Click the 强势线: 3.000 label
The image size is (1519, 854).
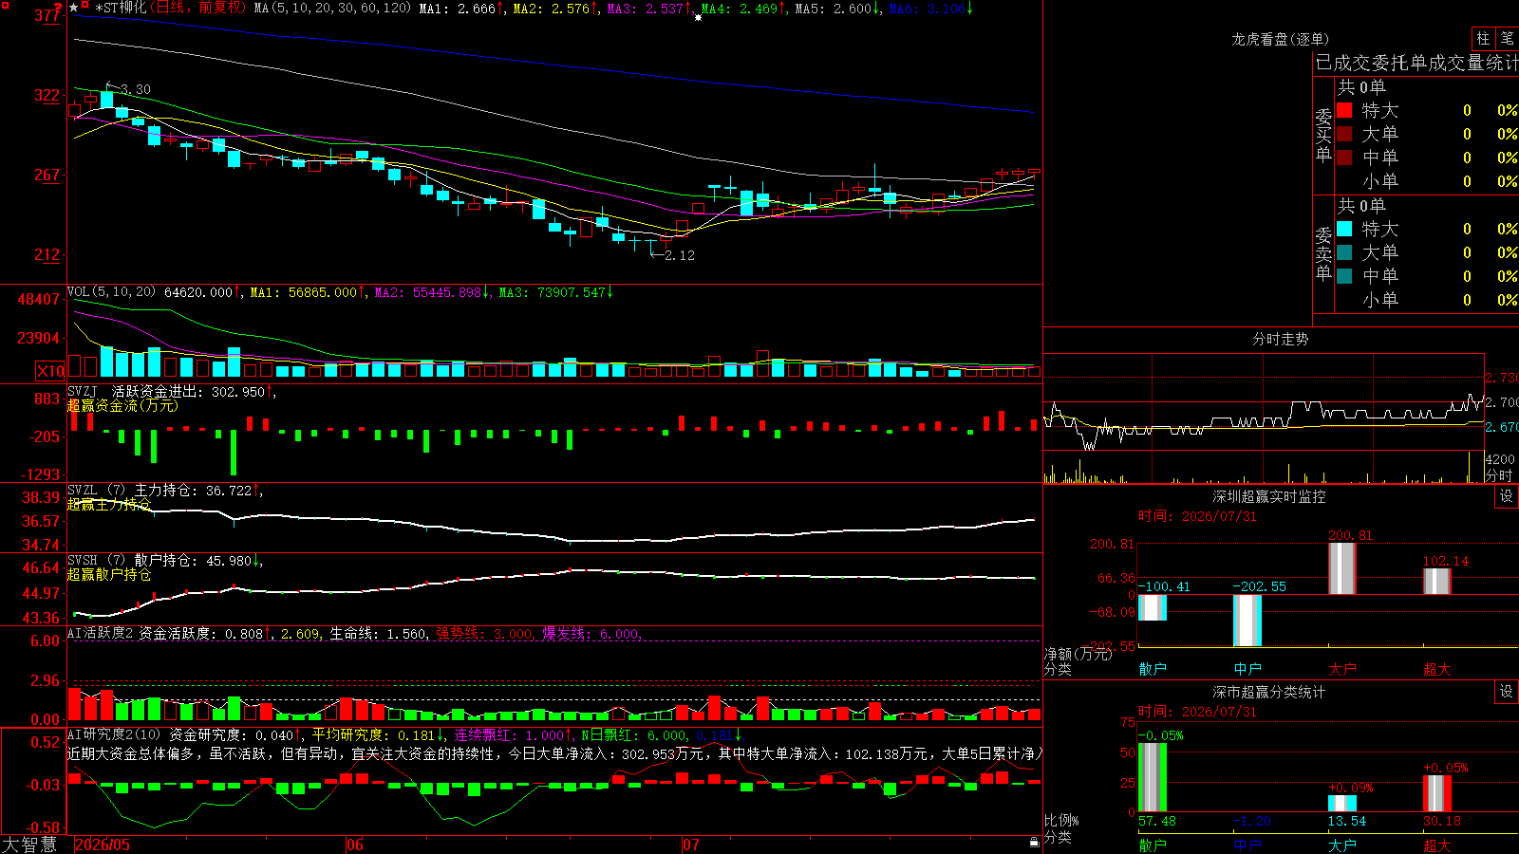(485, 634)
